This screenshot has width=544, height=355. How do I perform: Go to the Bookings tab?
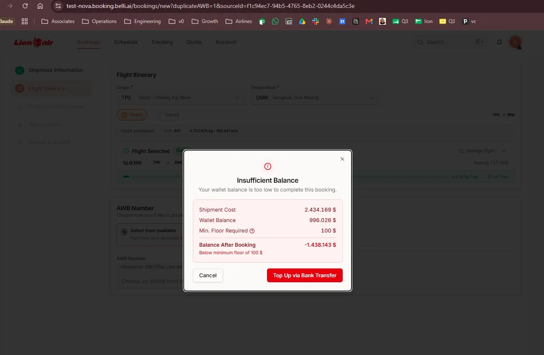pos(89,42)
